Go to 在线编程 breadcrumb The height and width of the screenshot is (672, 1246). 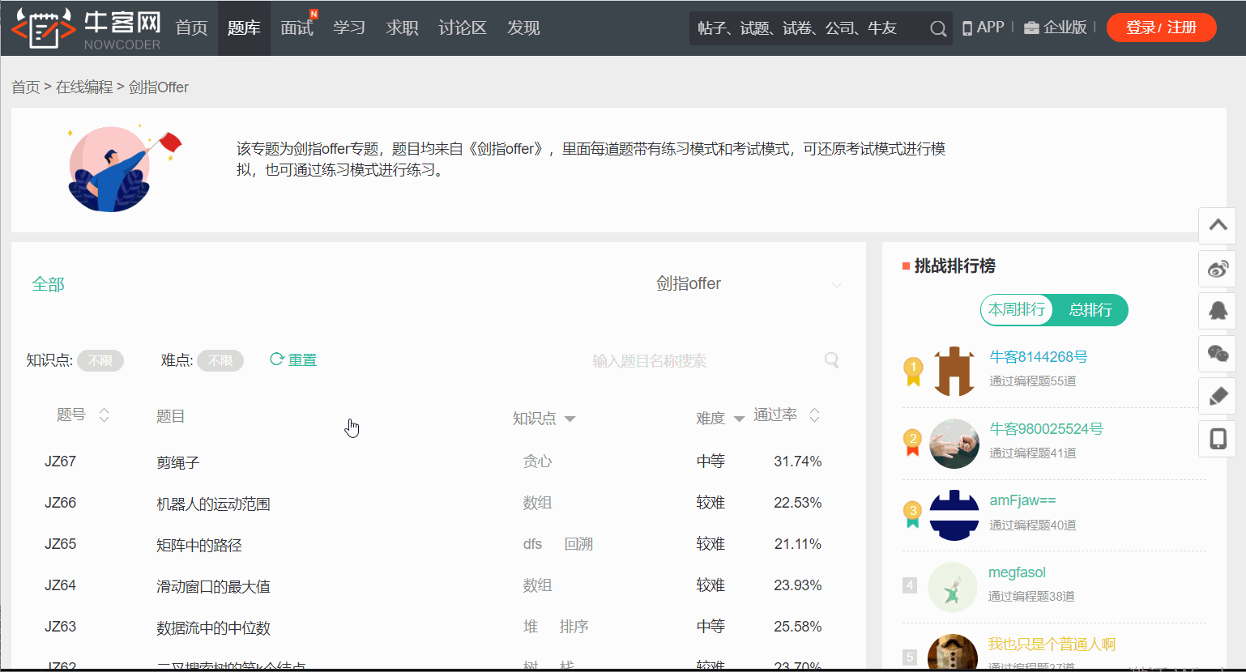coord(84,87)
